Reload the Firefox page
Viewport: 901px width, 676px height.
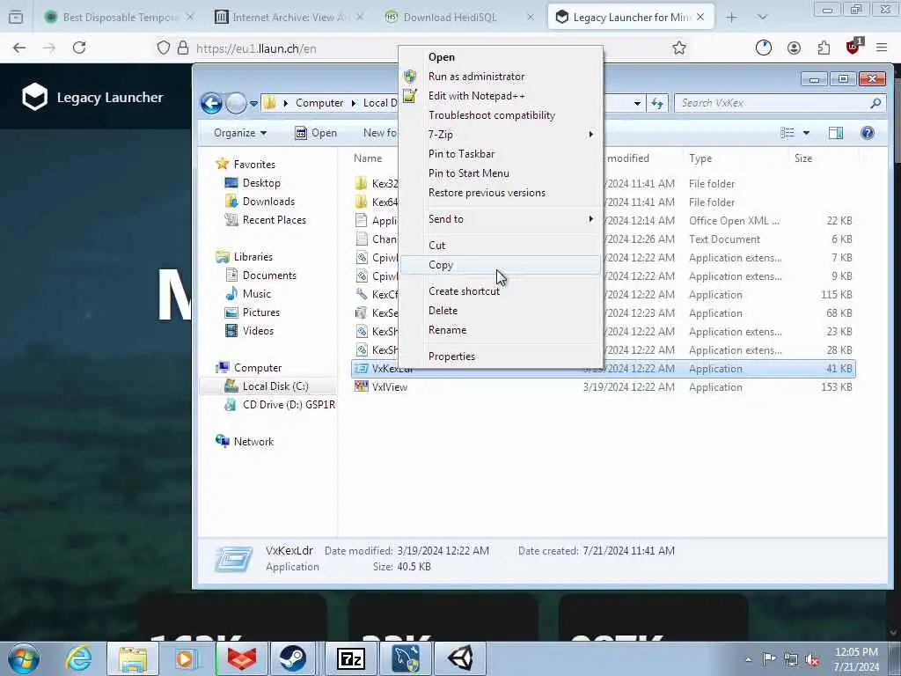pyautogui.click(x=79, y=48)
